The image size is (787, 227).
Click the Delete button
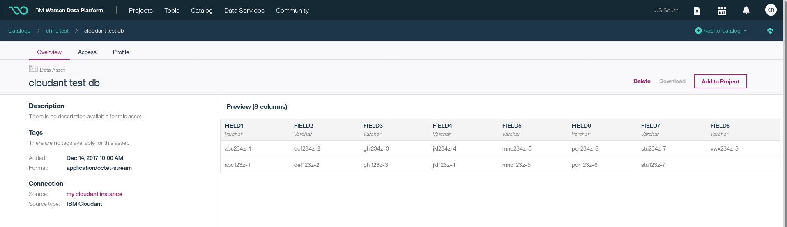[642, 81]
